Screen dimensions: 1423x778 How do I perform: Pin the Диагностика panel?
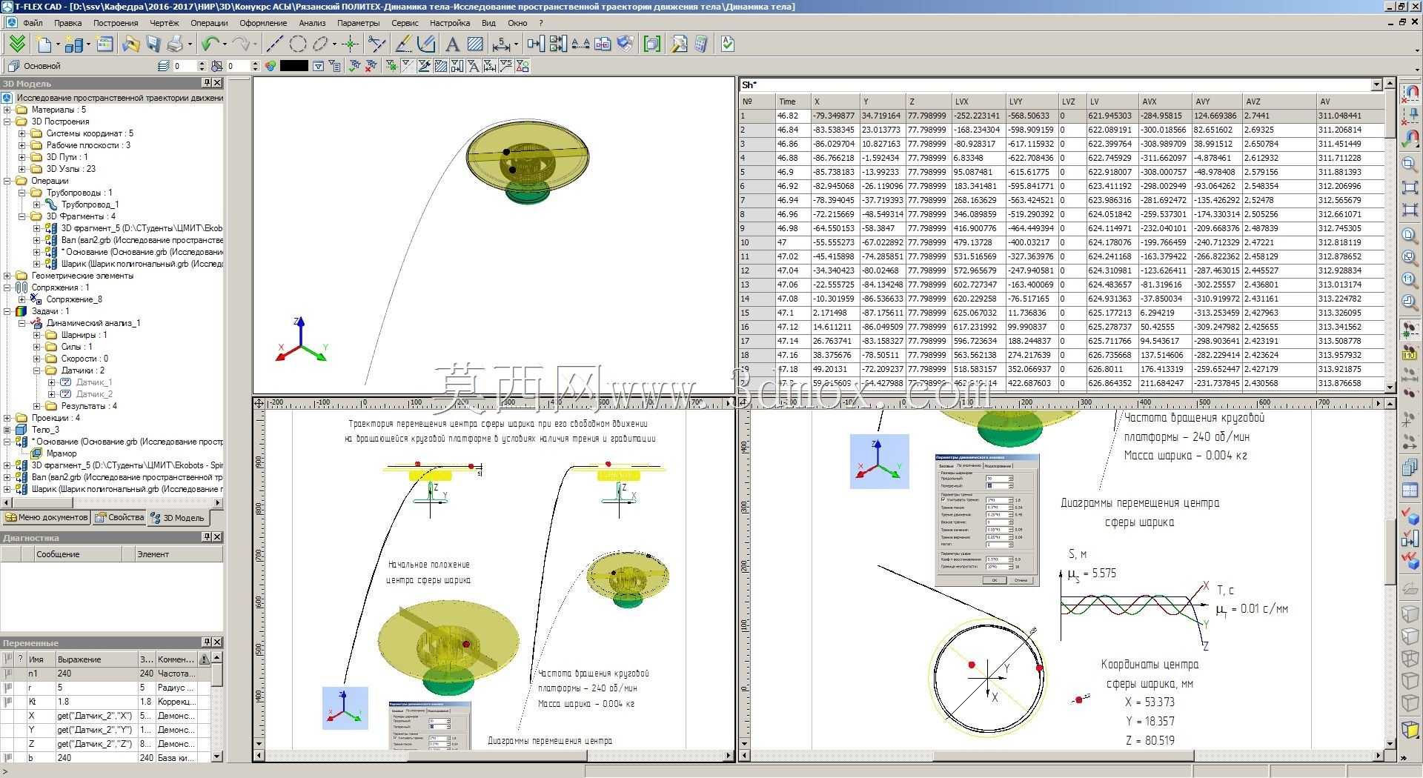click(207, 537)
